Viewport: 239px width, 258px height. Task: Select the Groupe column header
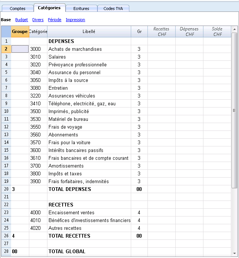pyautogui.click(x=20, y=32)
